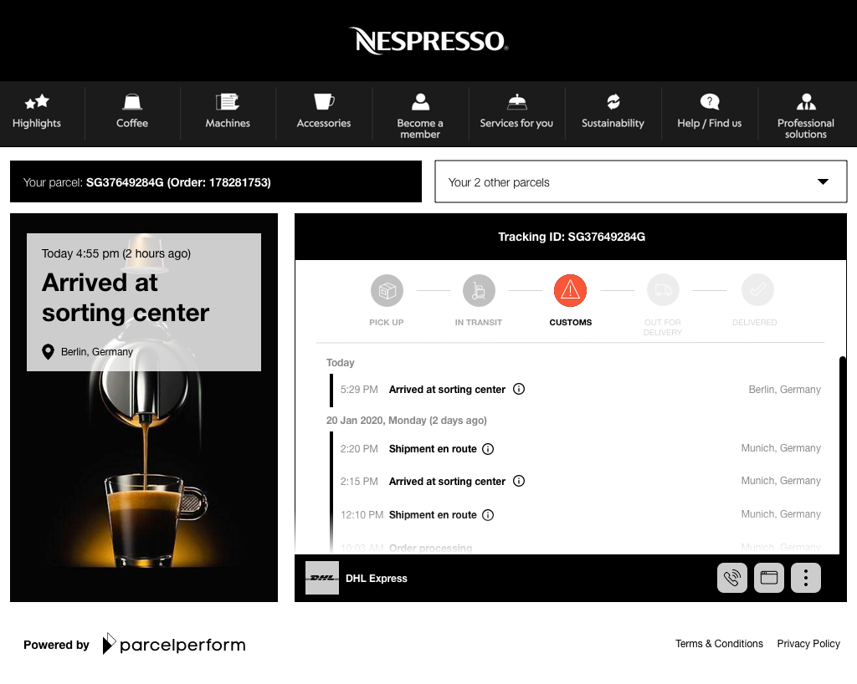
Task: Click the Services for you bell icon
Action: [516, 101]
